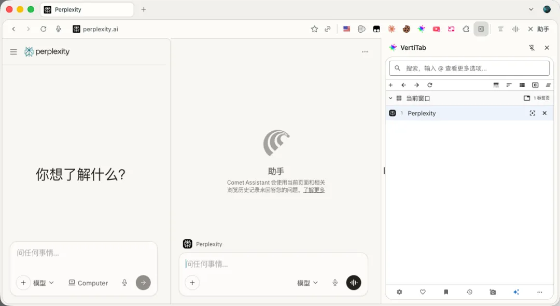Click the 1 标签页 count

(x=541, y=98)
